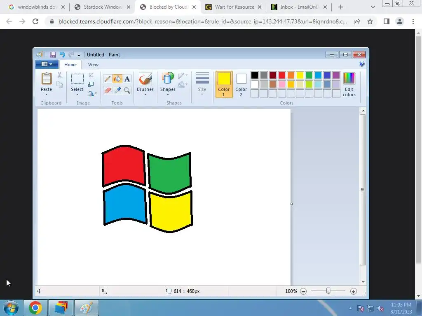Switch to the Home ribbon tab
The height and width of the screenshot is (316, 422).
pyautogui.click(x=70, y=65)
